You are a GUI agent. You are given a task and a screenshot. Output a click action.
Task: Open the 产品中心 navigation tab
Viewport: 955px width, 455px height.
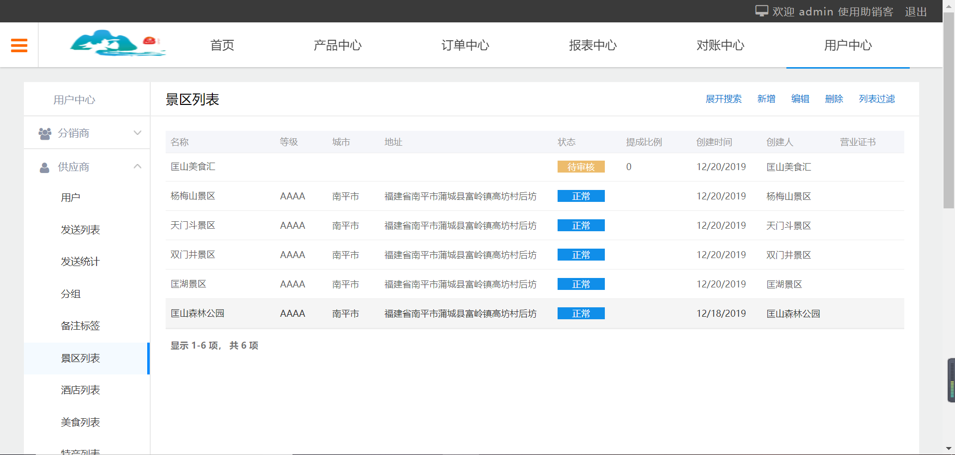(337, 45)
